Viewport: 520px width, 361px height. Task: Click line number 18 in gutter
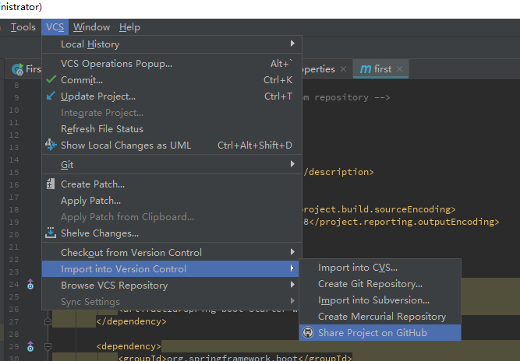(14, 209)
